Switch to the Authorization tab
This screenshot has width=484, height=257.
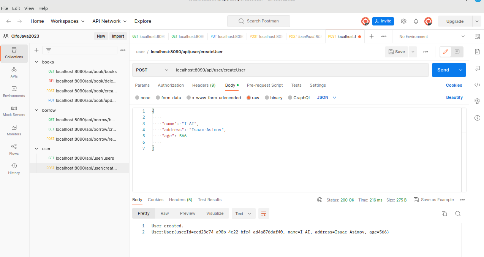point(171,85)
